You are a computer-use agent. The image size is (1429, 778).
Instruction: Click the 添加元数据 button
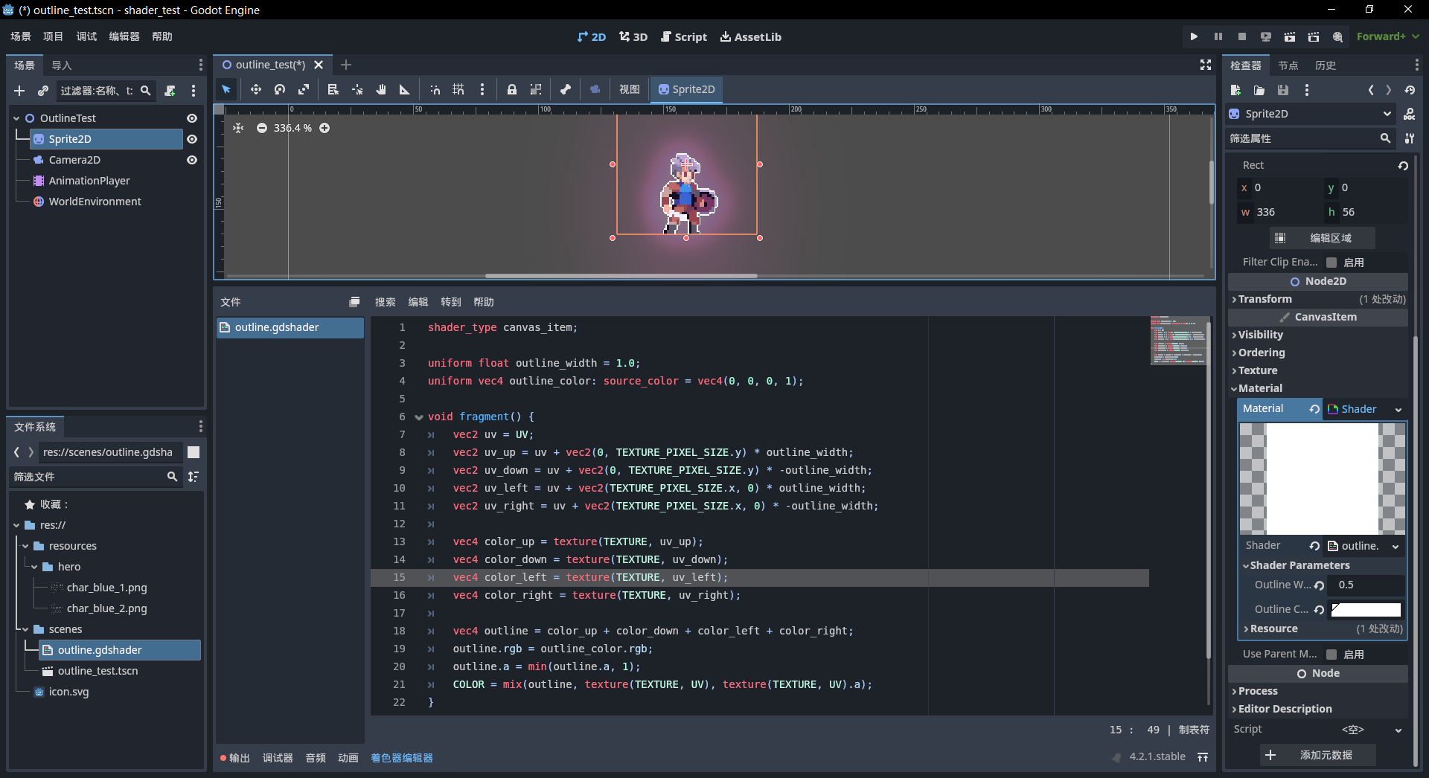pos(1317,755)
